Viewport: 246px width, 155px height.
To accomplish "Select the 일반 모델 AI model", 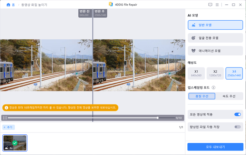I will 215,25.
